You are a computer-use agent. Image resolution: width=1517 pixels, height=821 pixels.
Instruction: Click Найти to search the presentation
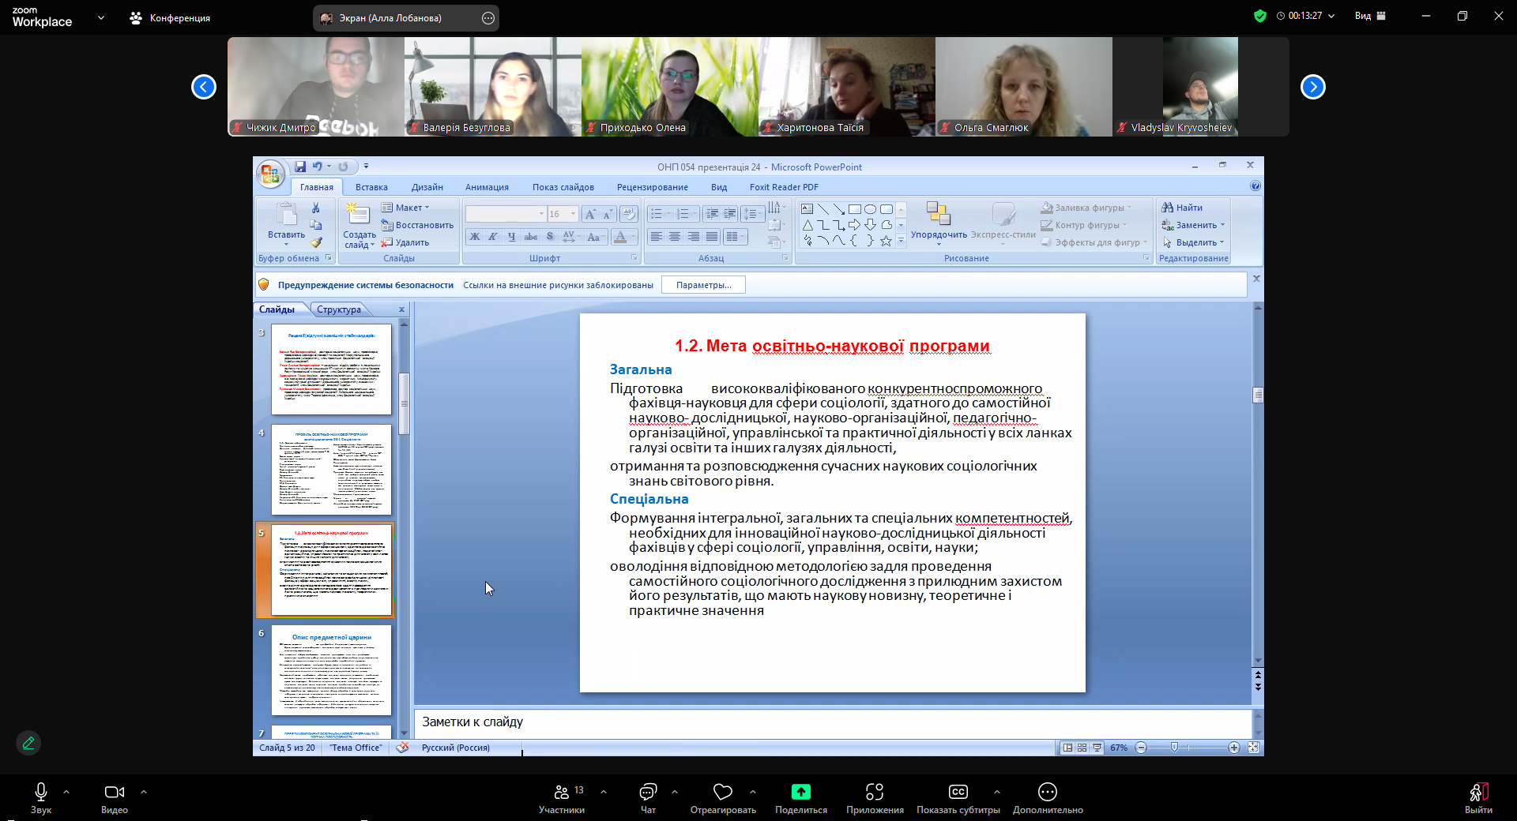pos(1182,208)
